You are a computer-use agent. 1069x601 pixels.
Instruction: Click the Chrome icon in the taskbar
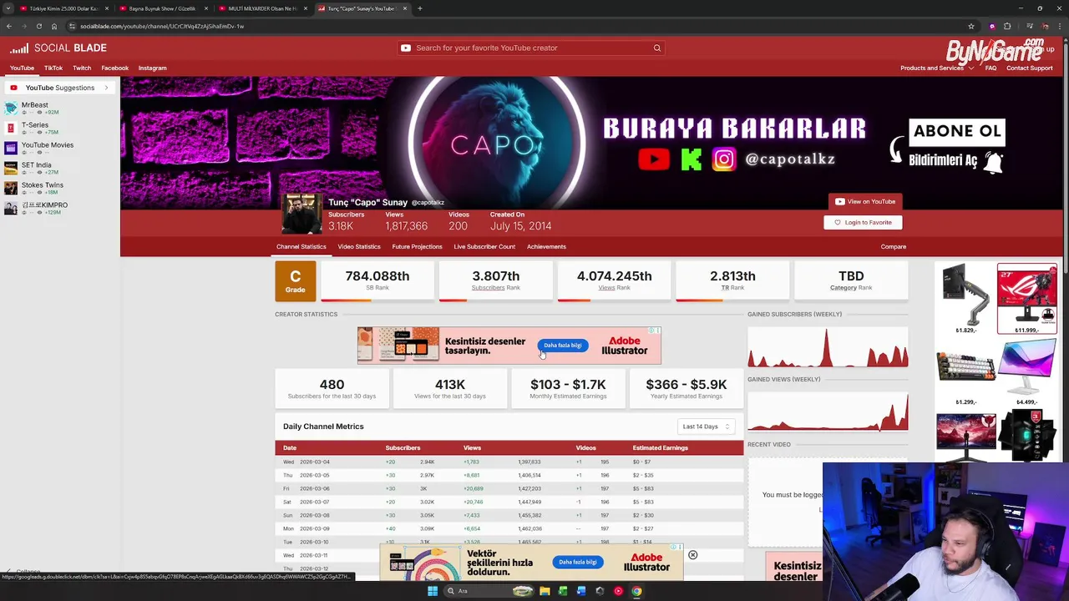tap(636, 591)
